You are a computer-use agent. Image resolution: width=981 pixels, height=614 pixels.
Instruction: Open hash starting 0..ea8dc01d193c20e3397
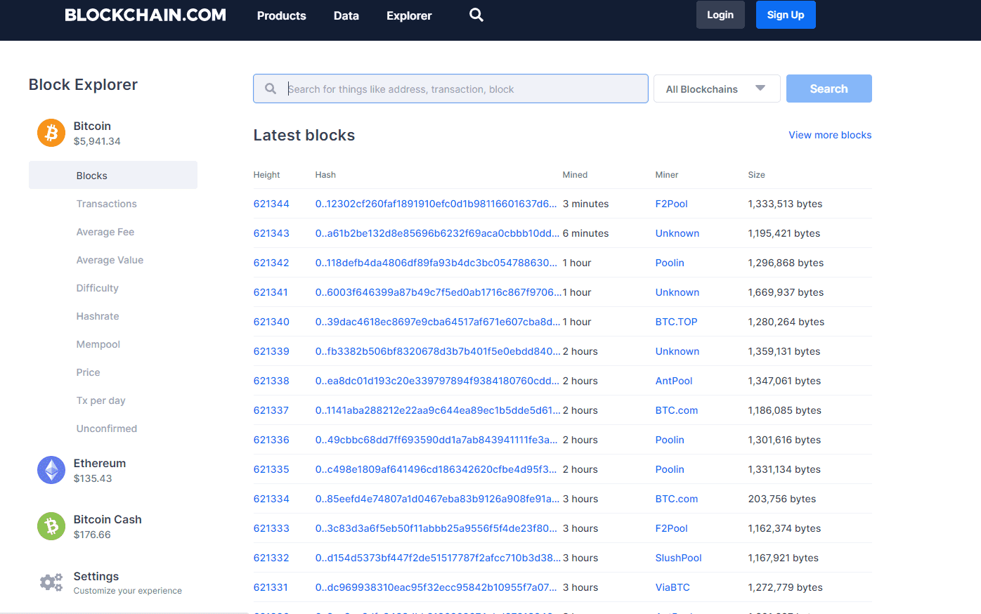[x=437, y=381]
